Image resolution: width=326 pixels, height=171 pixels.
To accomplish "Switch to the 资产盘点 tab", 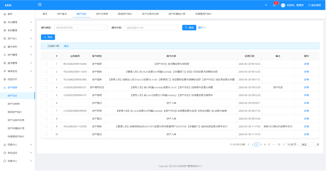I will pyautogui.click(x=62, y=14).
